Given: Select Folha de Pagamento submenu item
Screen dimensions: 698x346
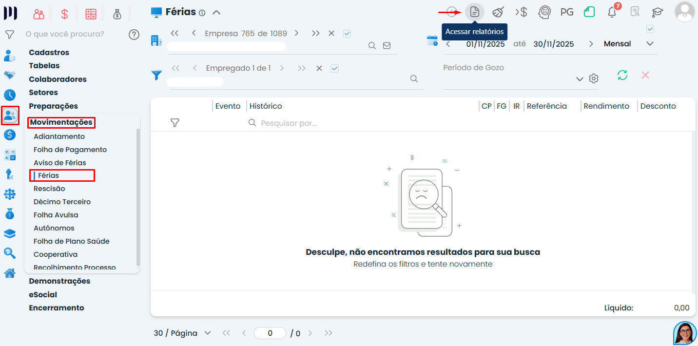Looking at the screenshot, I should pos(70,150).
